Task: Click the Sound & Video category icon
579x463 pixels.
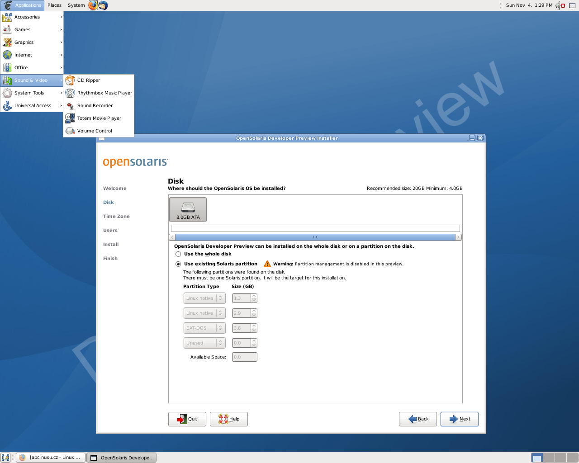Action: 7,80
